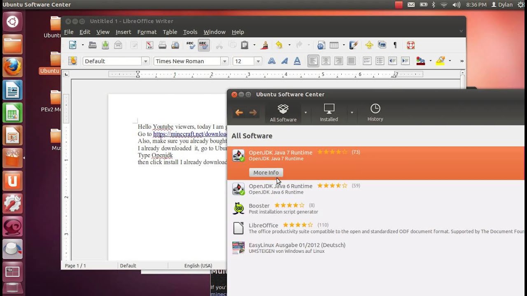527x296 pixels.
Task: Center-align the paragraph
Action: [326, 61]
